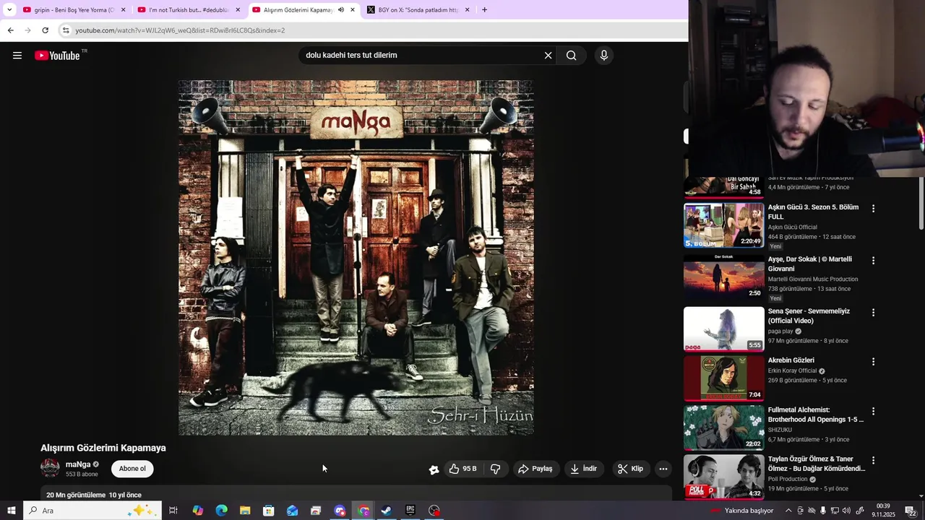Create a clip with Klip button
Viewport: 925px width, 520px height.
coord(630,469)
